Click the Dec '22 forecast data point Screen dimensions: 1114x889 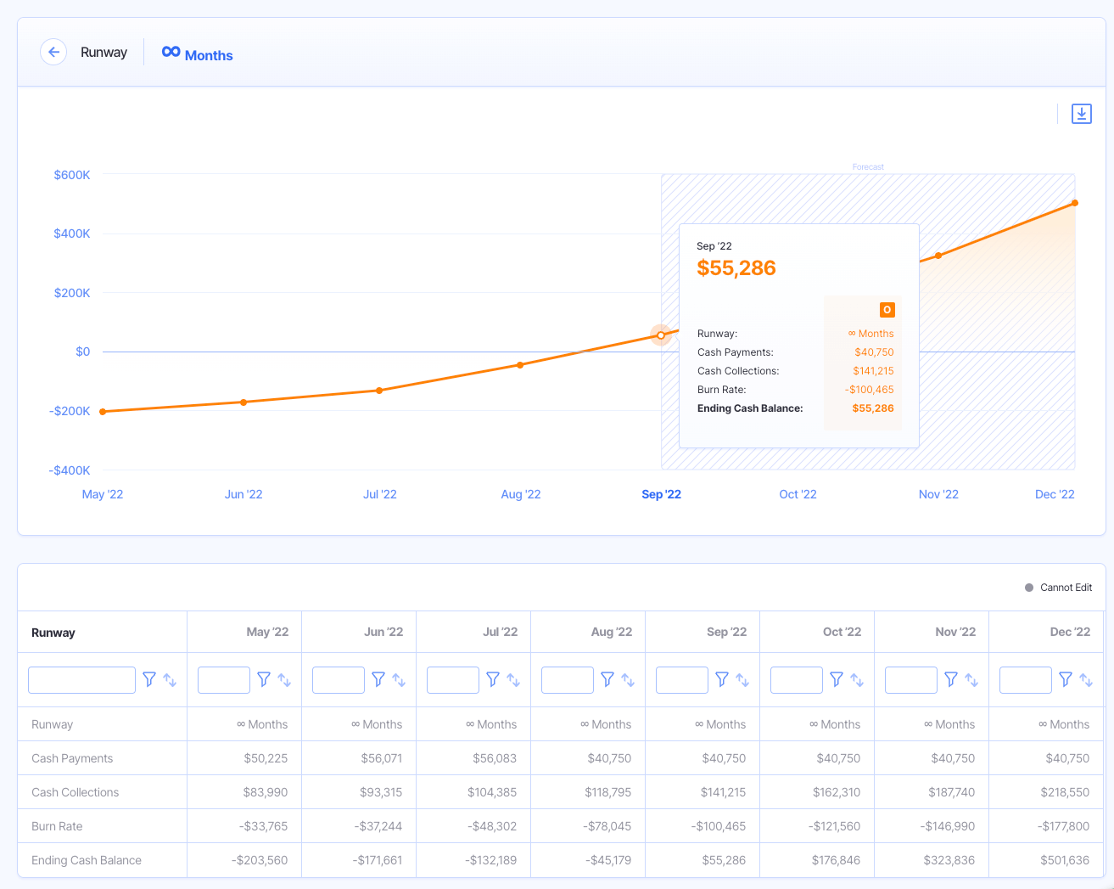coord(1074,203)
